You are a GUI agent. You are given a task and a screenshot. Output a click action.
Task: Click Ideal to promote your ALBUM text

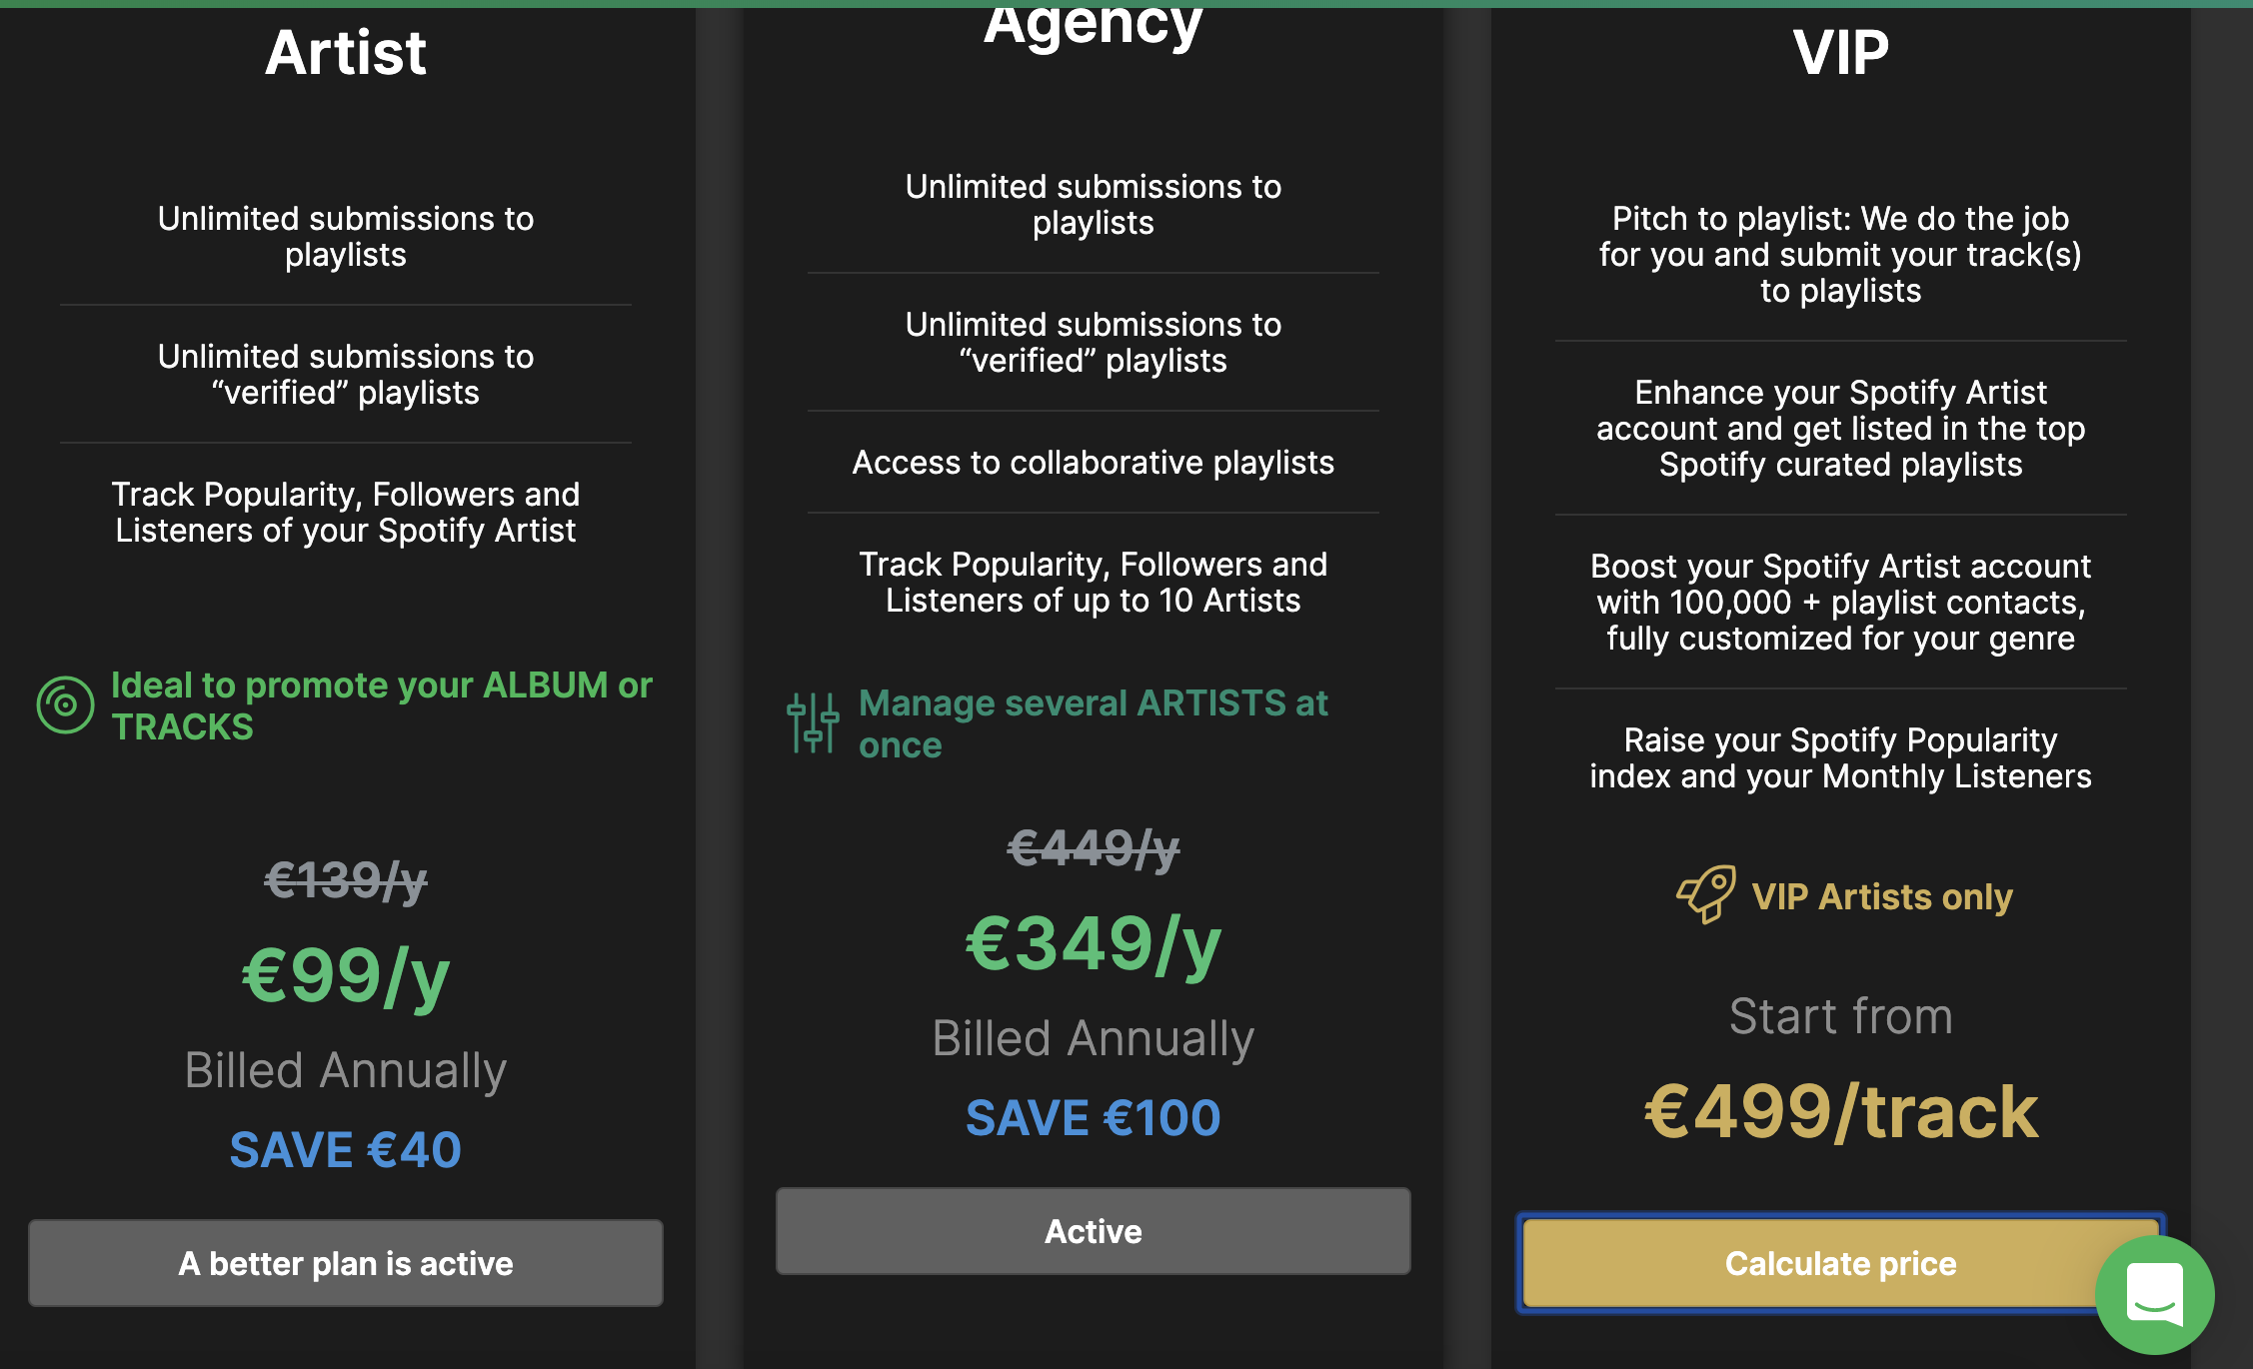(382, 705)
